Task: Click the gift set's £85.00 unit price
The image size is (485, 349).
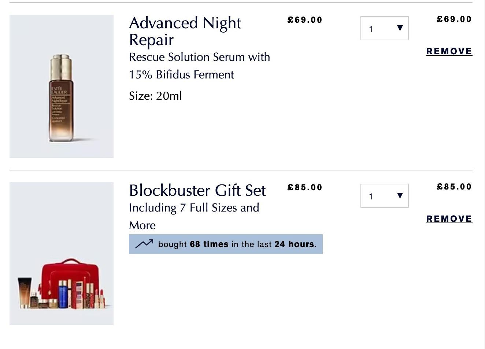Action: 305,187
